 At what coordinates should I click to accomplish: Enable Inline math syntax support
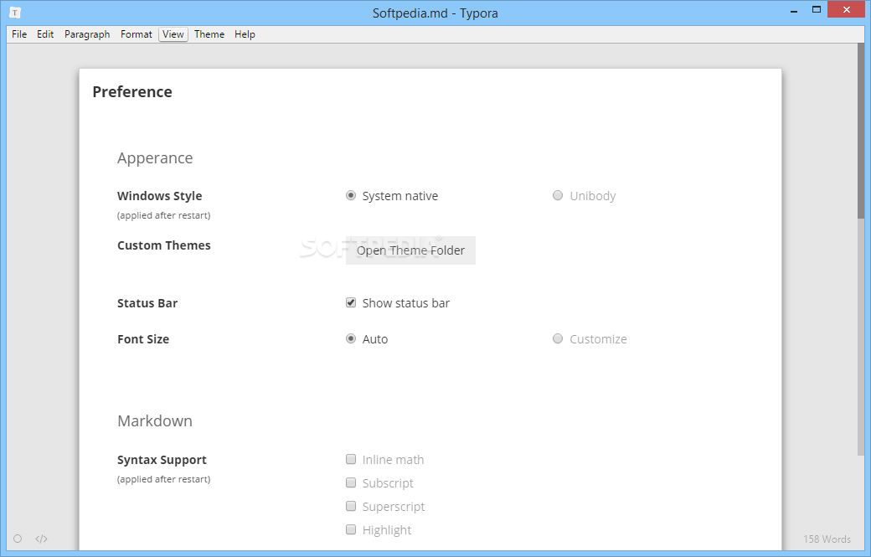pos(351,459)
